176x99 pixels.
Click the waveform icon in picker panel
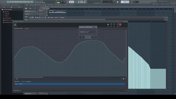click(30, 8)
